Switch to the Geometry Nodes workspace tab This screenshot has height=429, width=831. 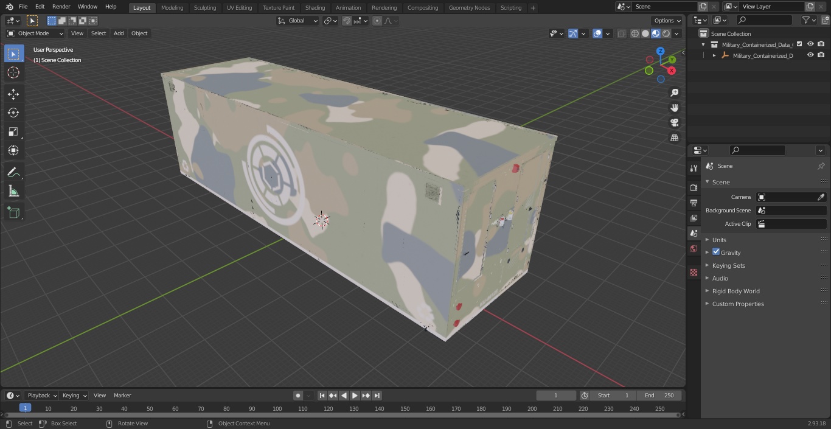click(469, 8)
